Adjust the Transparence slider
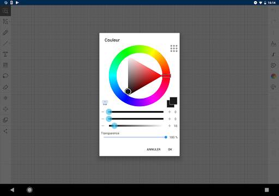 click(x=135, y=137)
